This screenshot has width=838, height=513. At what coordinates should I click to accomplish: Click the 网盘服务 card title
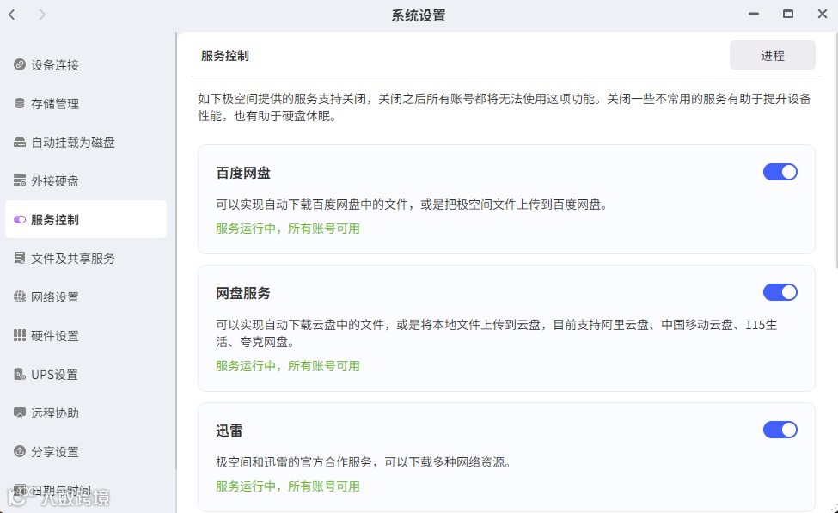click(243, 293)
